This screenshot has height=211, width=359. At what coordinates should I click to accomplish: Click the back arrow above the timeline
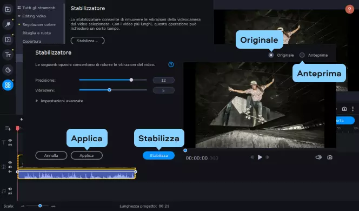pyautogui.click(x=21, y=119)
